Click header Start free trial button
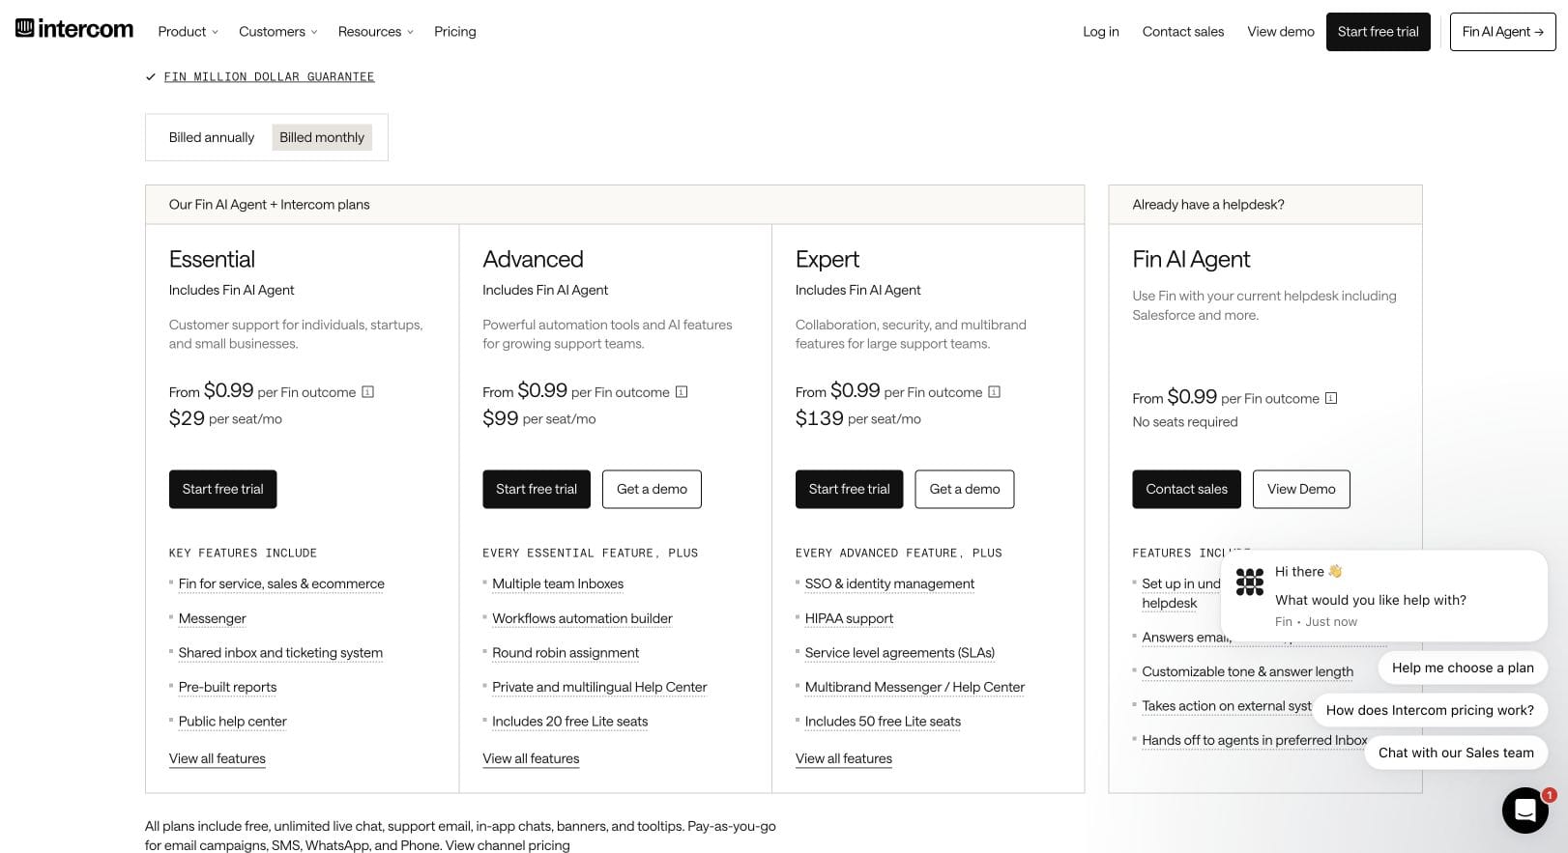 pyautogui.click(x=1379, y=32)
